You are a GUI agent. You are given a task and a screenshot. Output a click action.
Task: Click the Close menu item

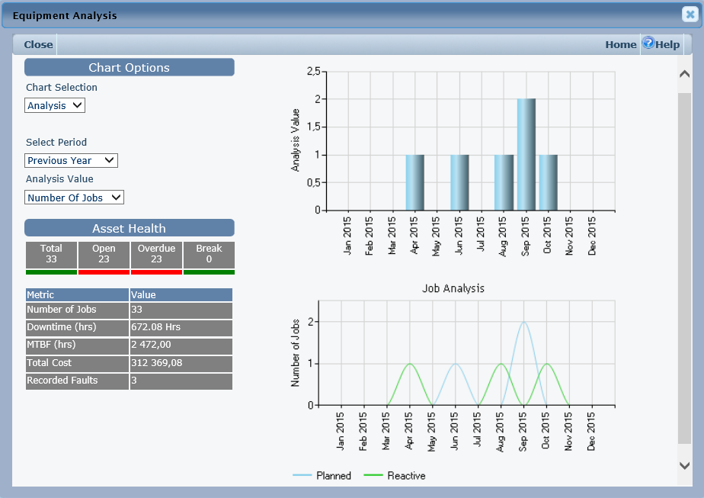click(38, 44)
